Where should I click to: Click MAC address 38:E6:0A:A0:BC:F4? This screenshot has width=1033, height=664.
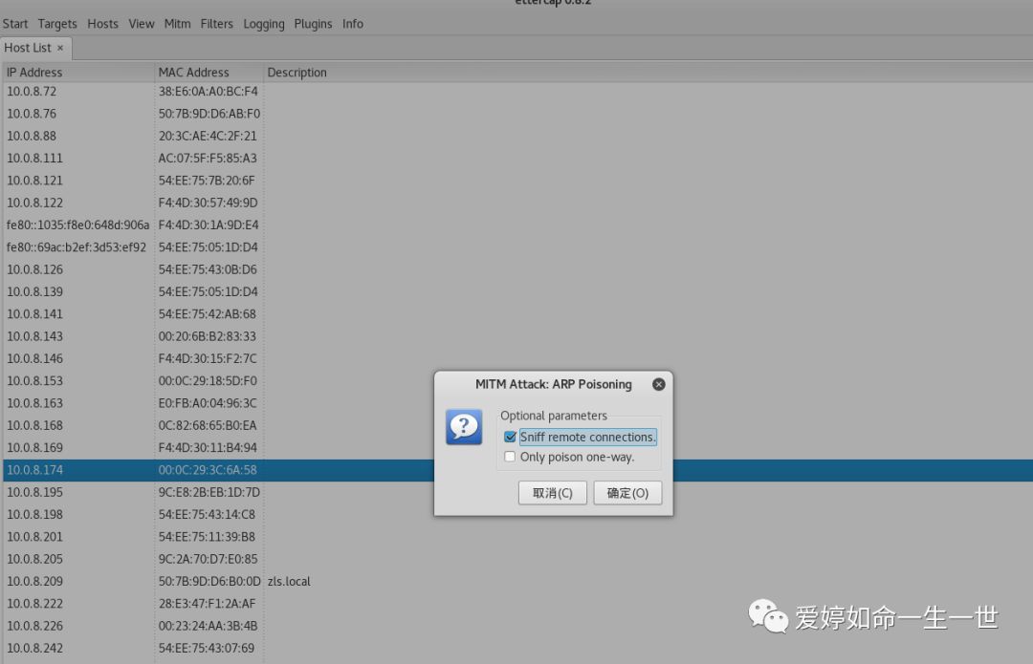click(x=208, y=92)
